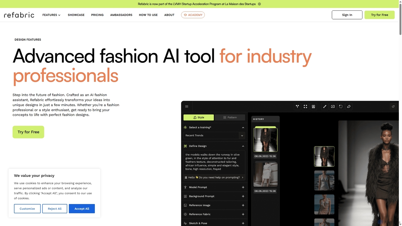Select the fur coat history thumbnail
The height and width of the screenshot is (226, 402).
(x=265, y=140)
